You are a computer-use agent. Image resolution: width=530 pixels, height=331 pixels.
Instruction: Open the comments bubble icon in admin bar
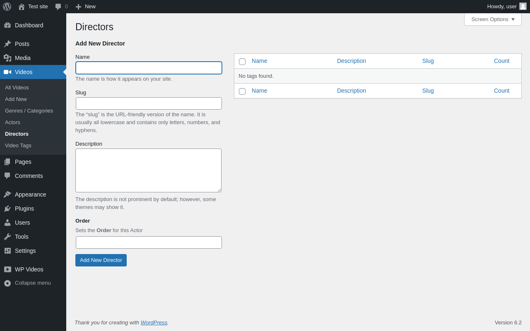(x=58, y=7)
